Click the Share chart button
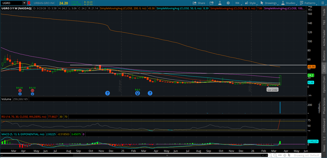Image resolution: width=327 pixels, height=158 pixels. pos(199,3)
